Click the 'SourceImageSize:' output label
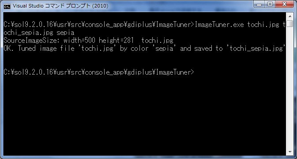 (32, 41)
